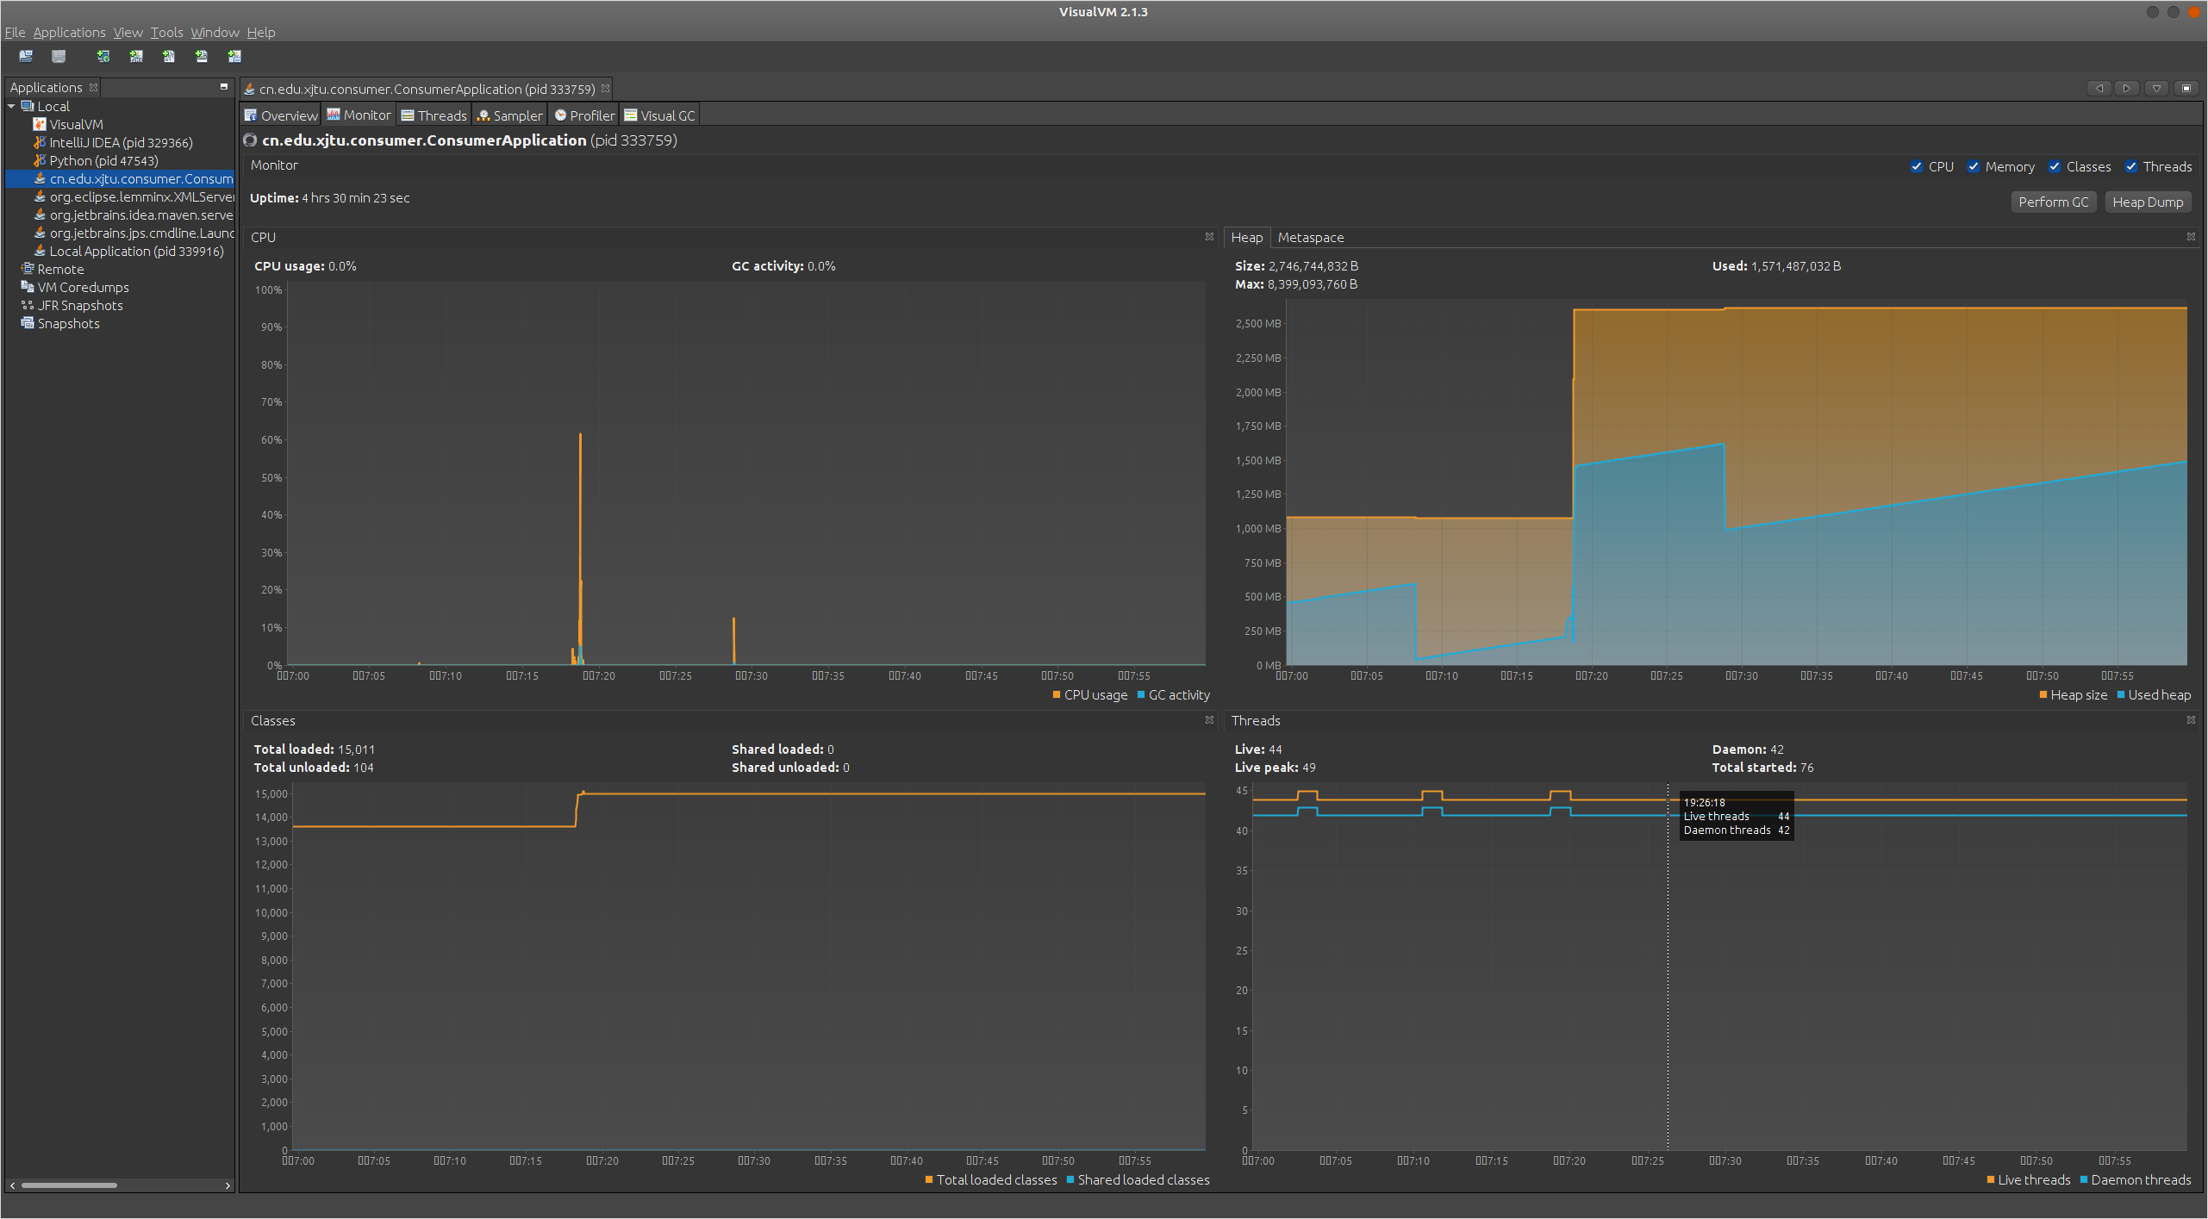Open the Applications menu
Screen dimensions: 2208x1219
pyautogui.click(x=69, y=32)
